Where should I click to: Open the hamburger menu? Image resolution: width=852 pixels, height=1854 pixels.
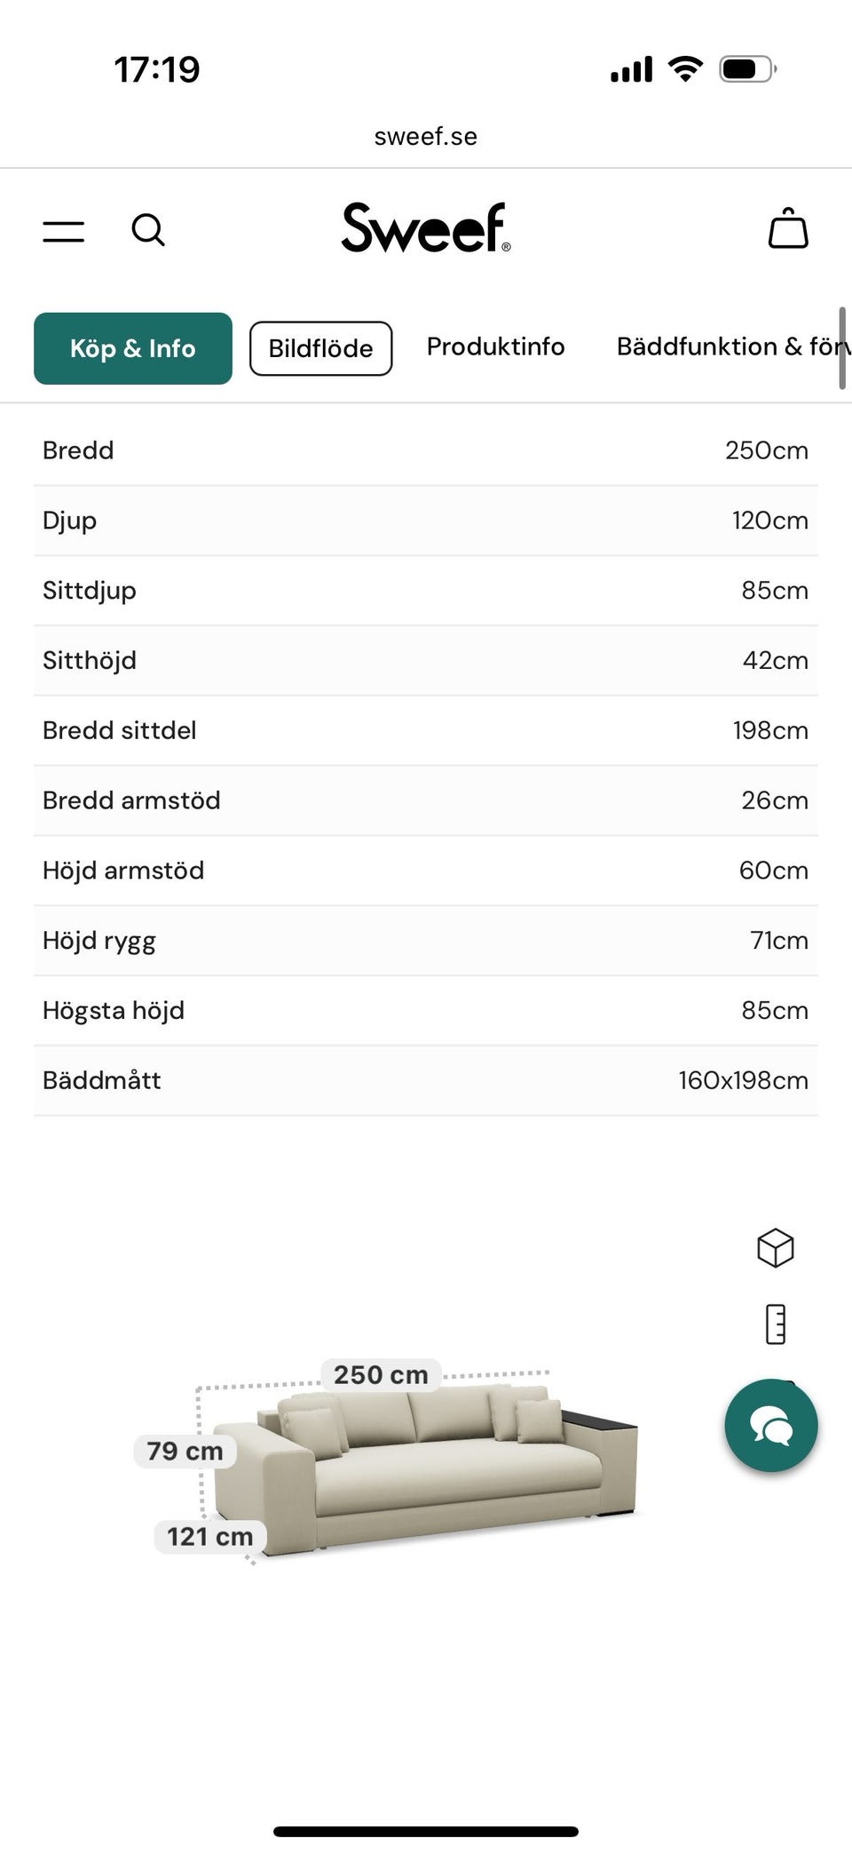pyautogui.click(x=64, y=231)
